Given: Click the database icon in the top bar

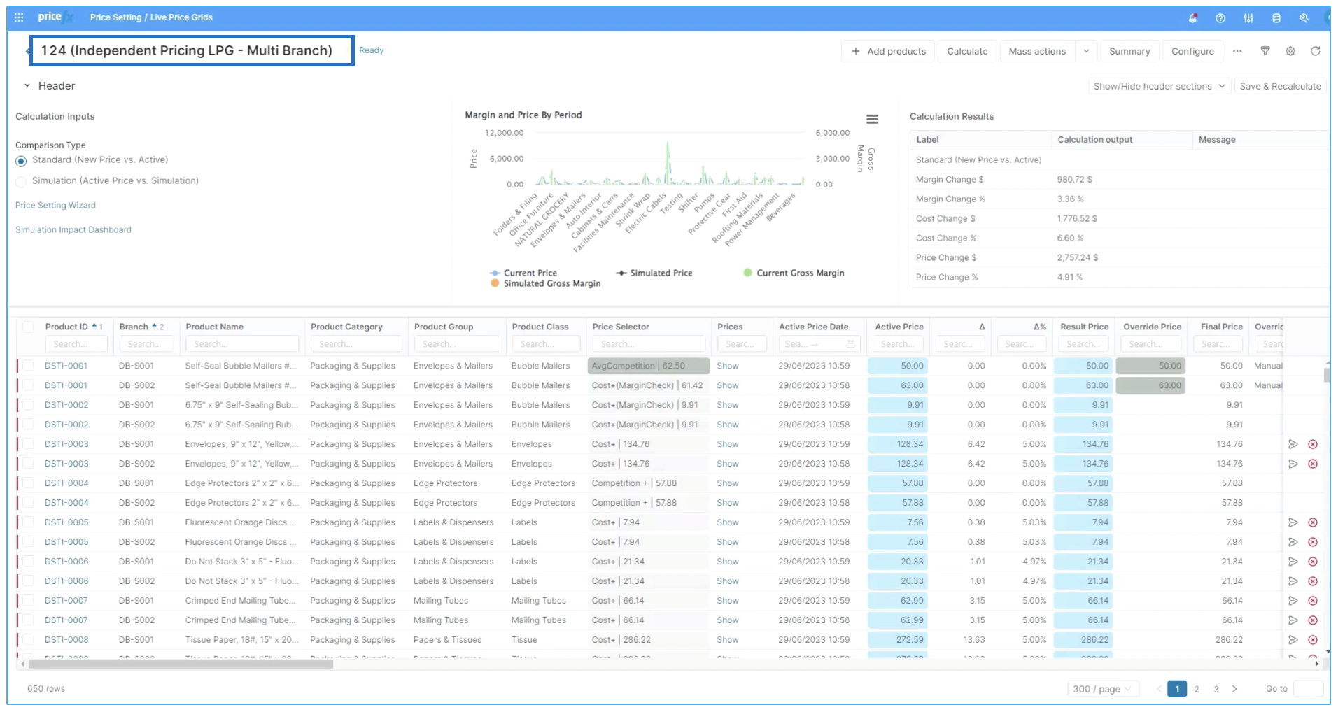Looking at the screenshot, I should [1276, 18].
